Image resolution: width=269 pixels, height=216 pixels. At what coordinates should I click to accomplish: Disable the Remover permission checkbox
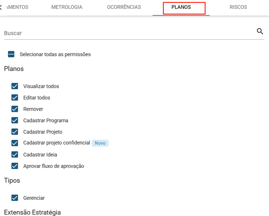tap(15, 109)
